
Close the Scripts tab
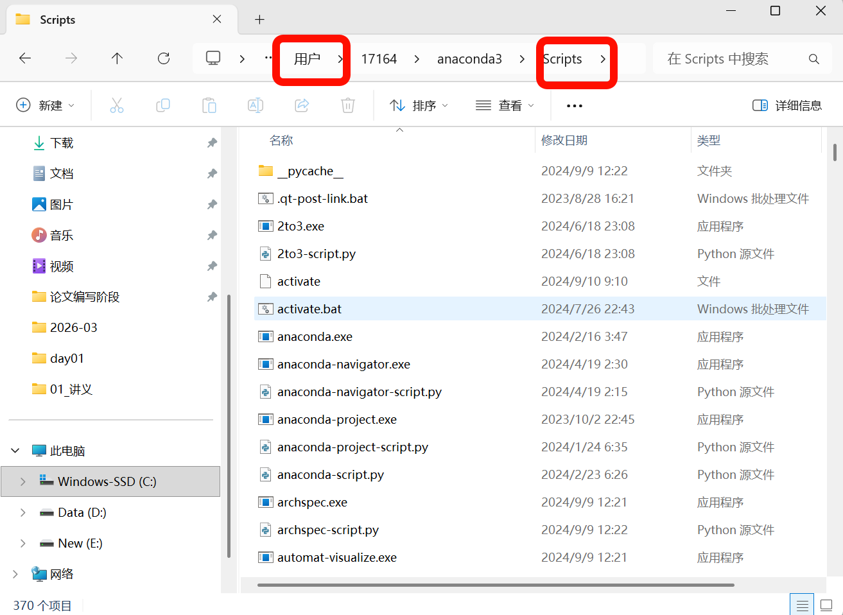[x=217, y=19]
